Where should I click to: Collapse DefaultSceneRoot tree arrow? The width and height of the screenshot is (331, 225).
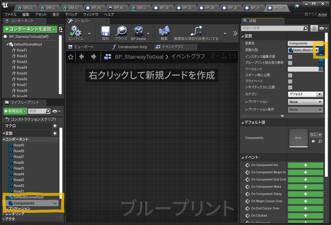(7, 44)
